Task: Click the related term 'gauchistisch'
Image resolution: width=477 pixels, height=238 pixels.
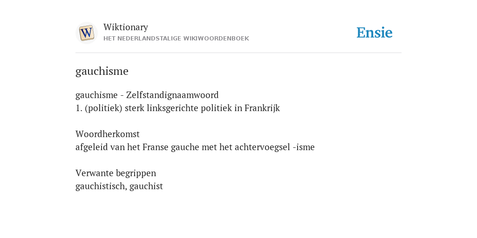Action: (x=101, y=186)
